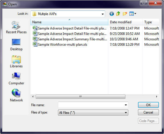This screenshot has width=164, height=134.
Task: Open Network location
Action: pyautogui.click(x=16, y=95)
